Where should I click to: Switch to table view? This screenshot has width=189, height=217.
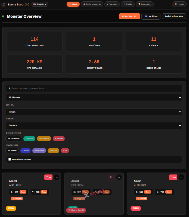[x=174, y=16]
